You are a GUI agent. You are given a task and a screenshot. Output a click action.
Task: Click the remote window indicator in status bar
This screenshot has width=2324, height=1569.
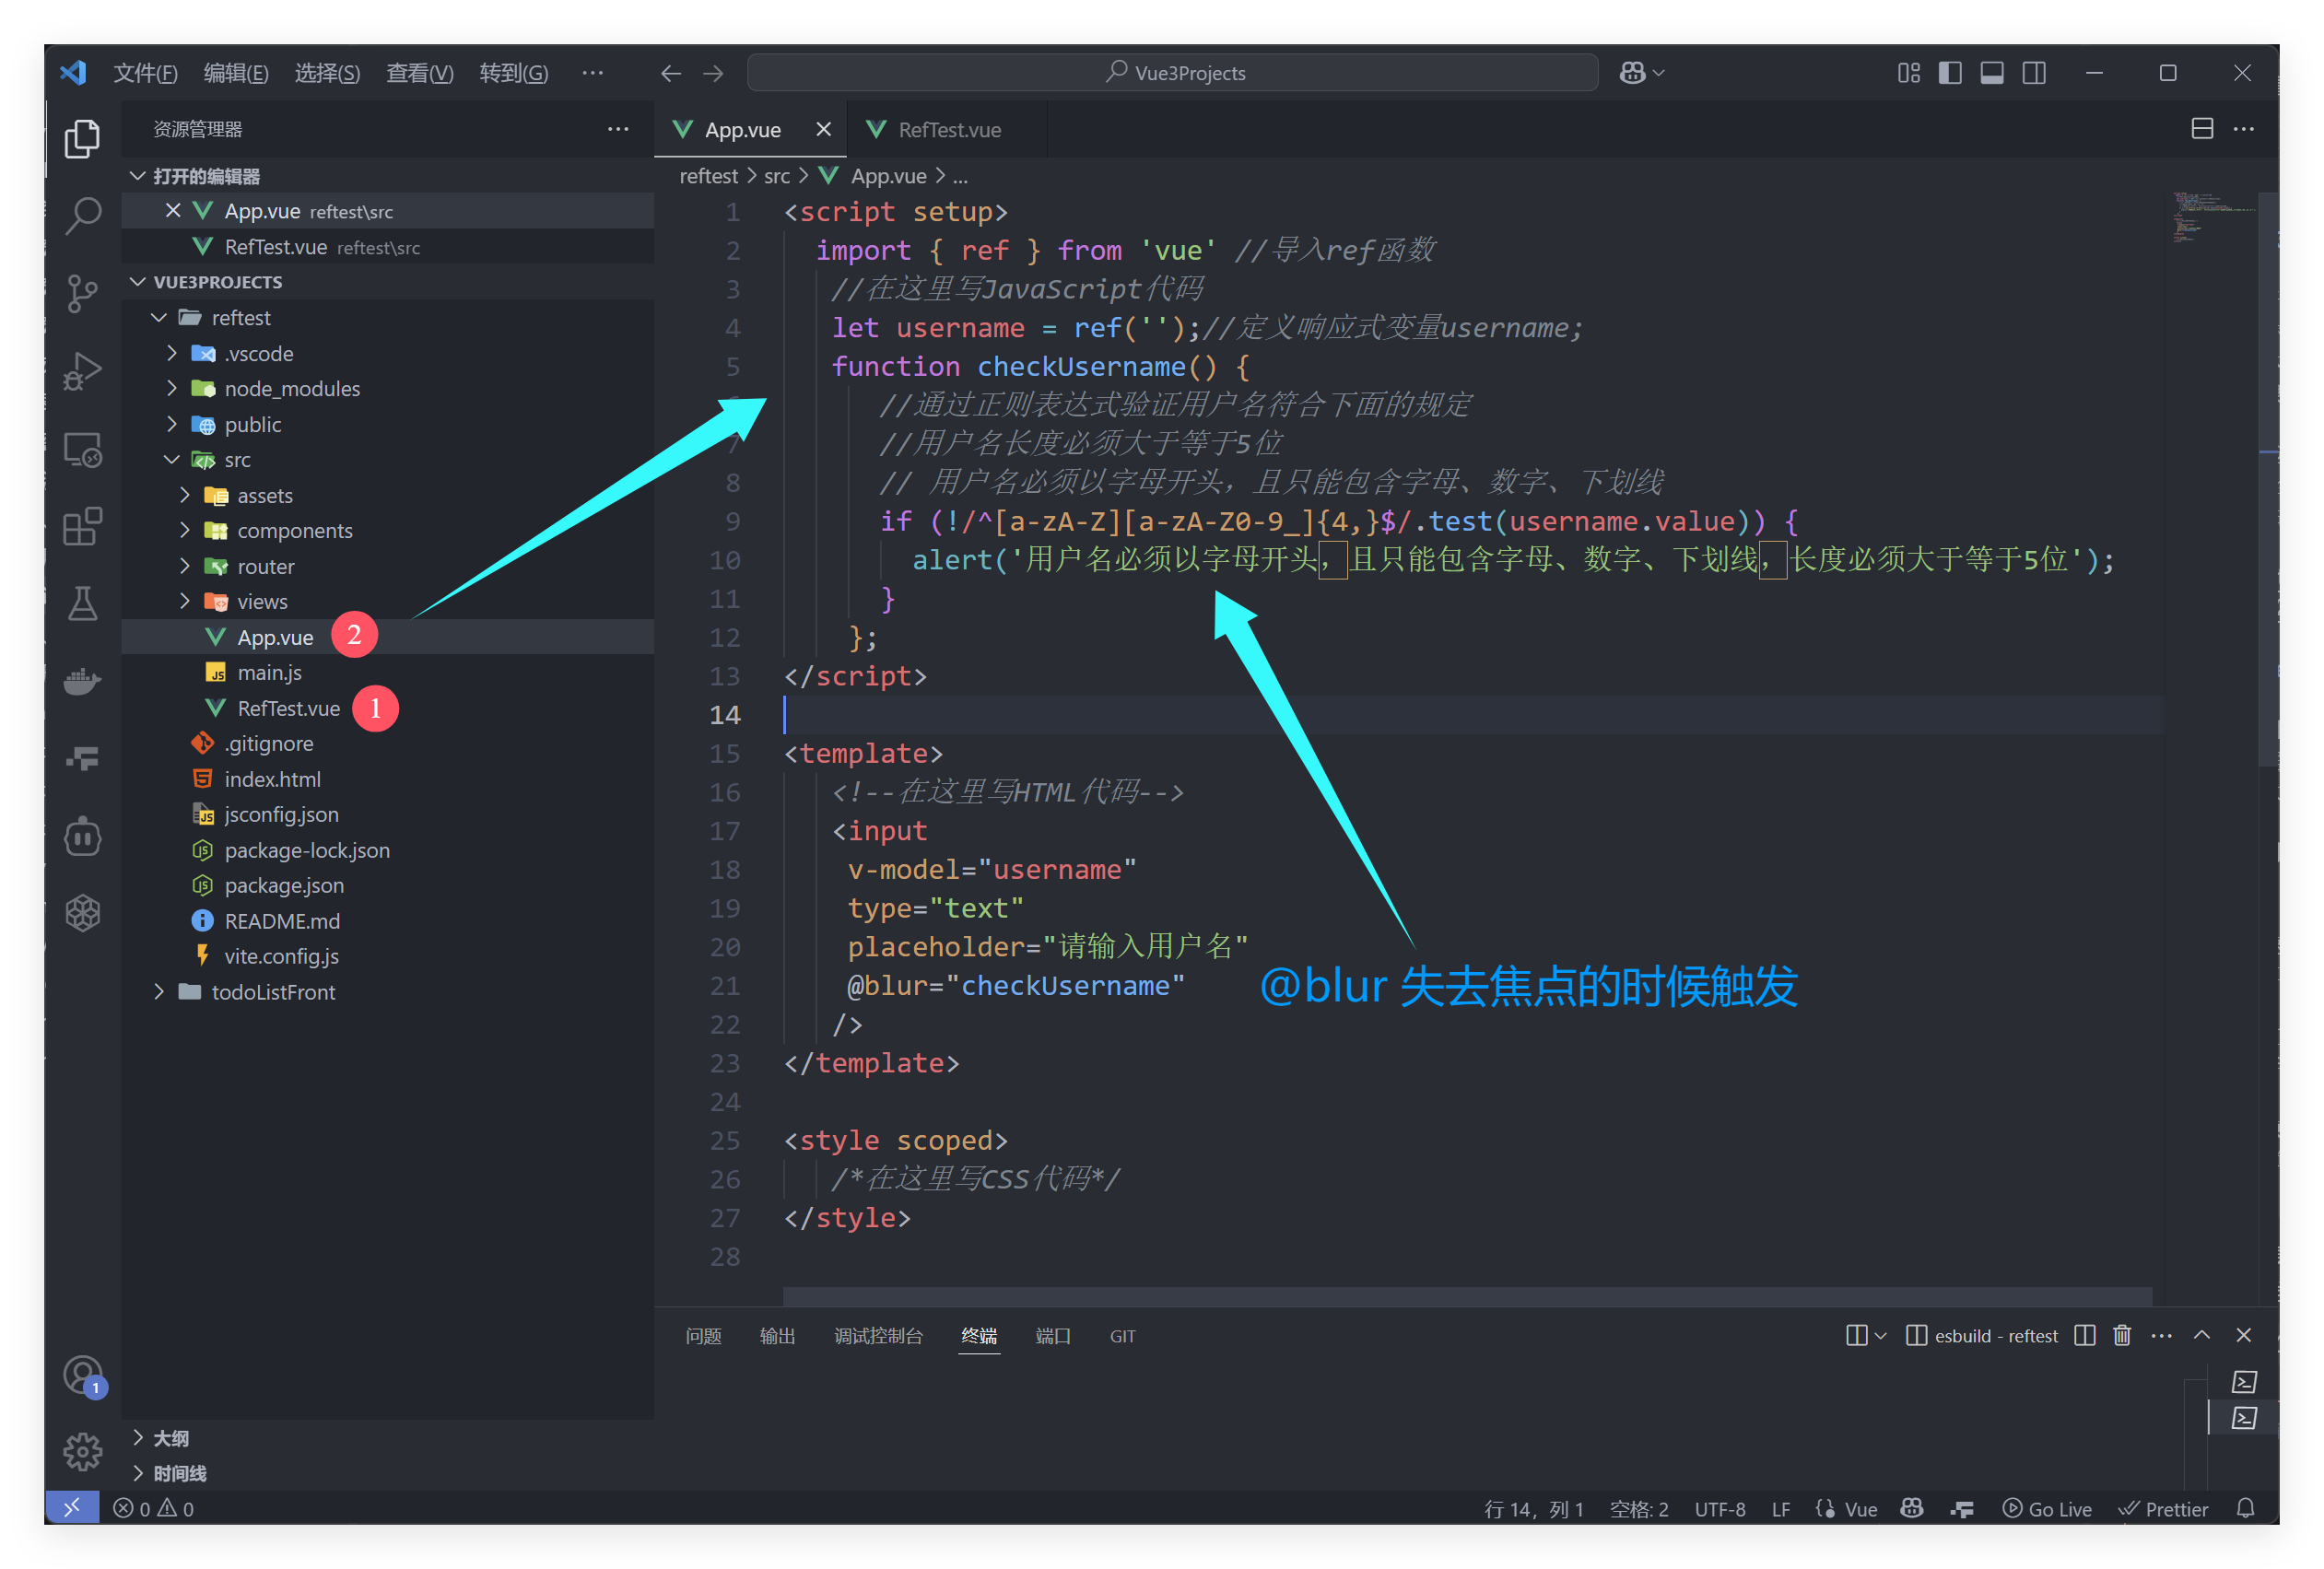coord(72,1508)
